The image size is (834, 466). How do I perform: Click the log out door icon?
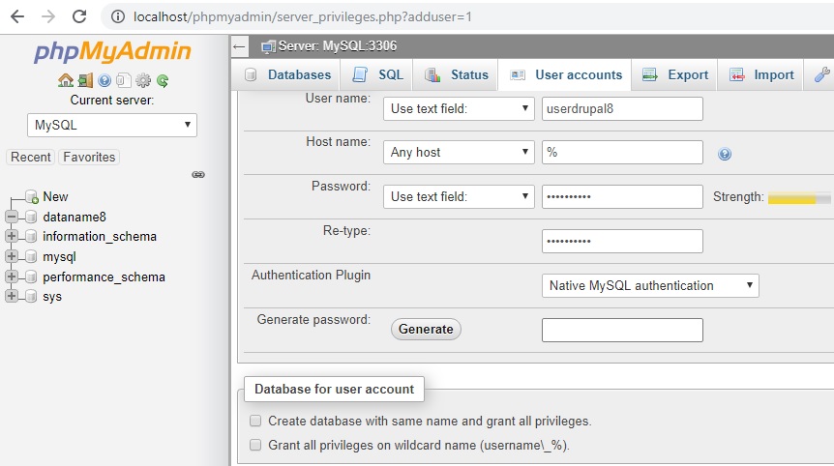click(85, 80)
